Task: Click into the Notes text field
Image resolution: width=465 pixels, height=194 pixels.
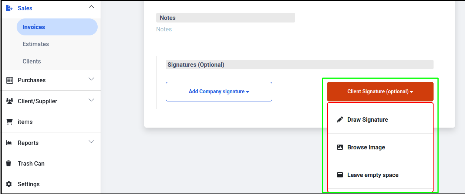Action: click(226, 30)
